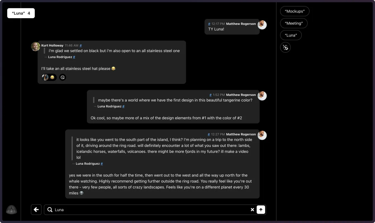Open permalink of the 12:27 PM message

click(209, 134)
